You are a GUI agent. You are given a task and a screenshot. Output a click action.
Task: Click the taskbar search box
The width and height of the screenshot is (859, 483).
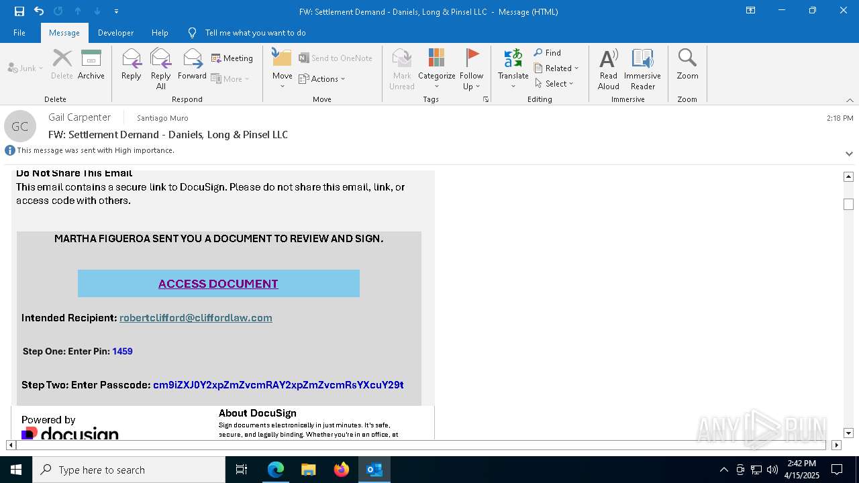point(129,470)
